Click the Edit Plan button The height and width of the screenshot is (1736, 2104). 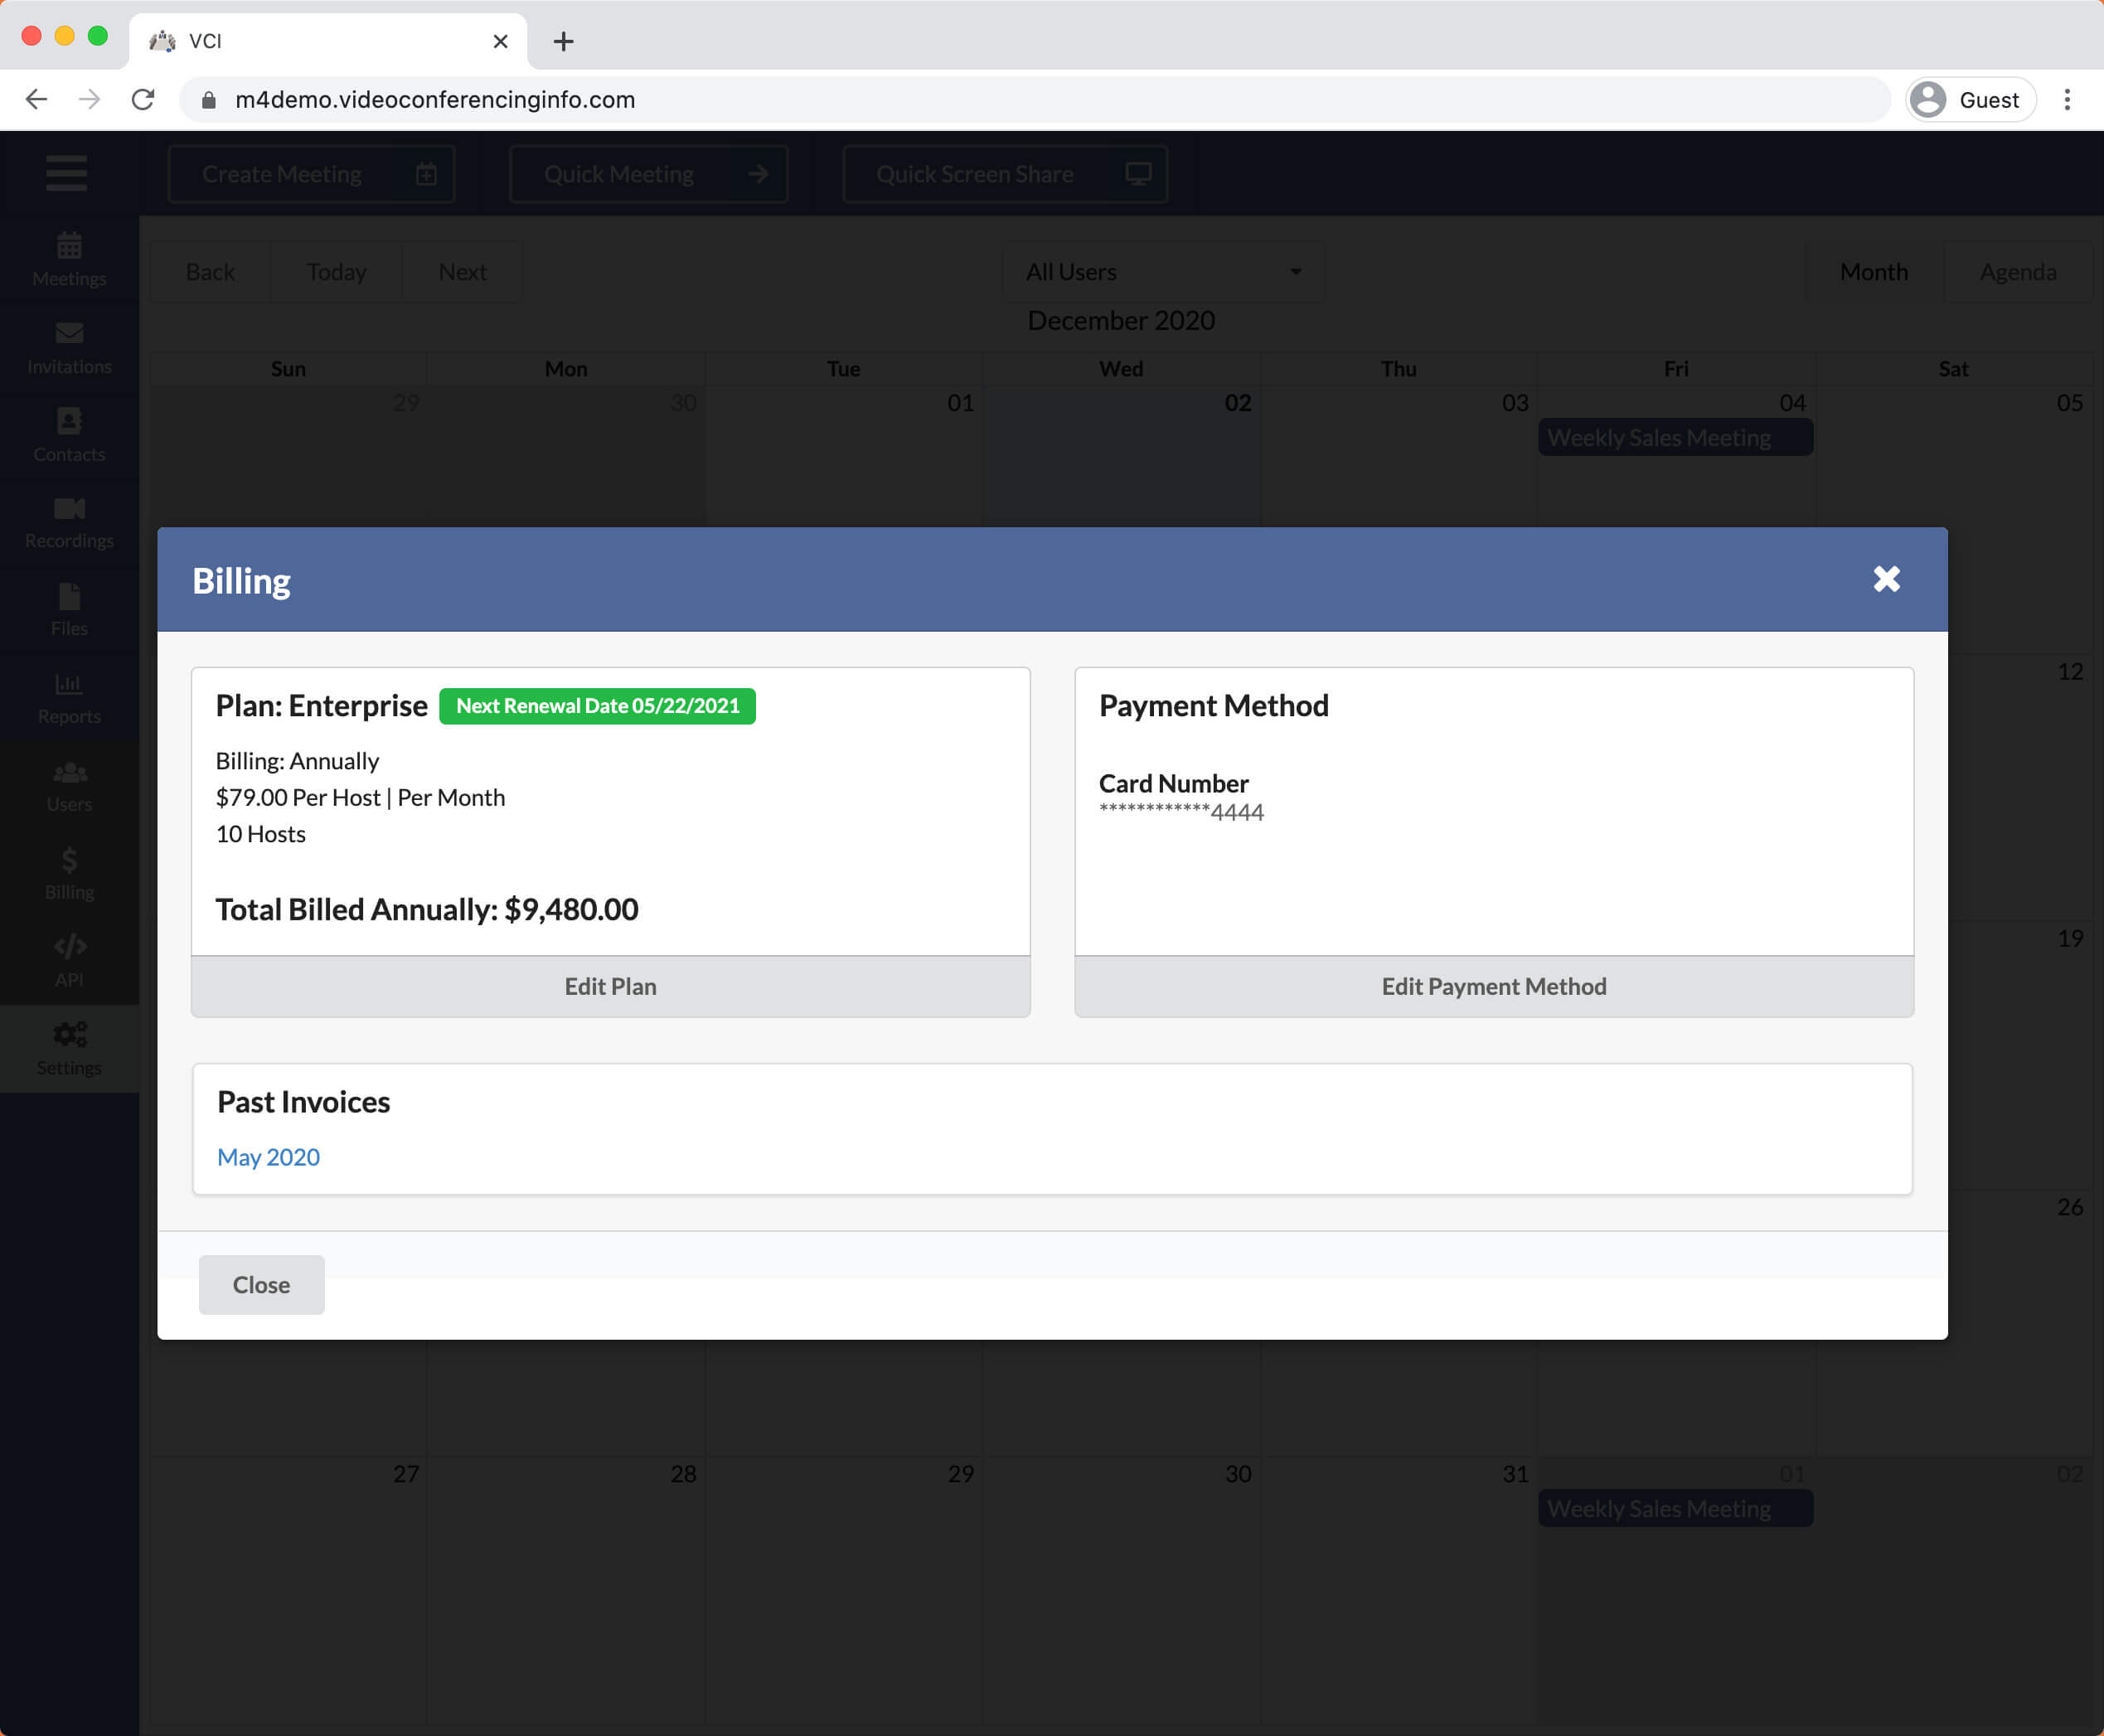610,986
